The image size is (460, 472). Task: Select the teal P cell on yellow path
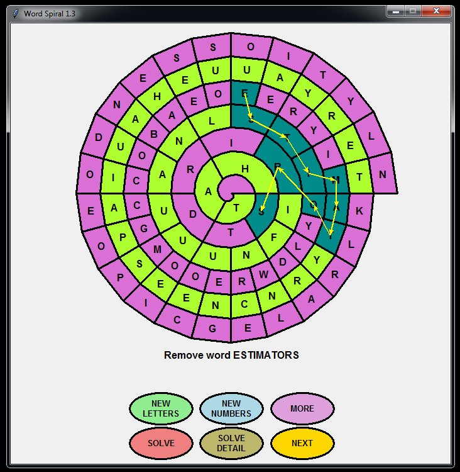point(277,166)
